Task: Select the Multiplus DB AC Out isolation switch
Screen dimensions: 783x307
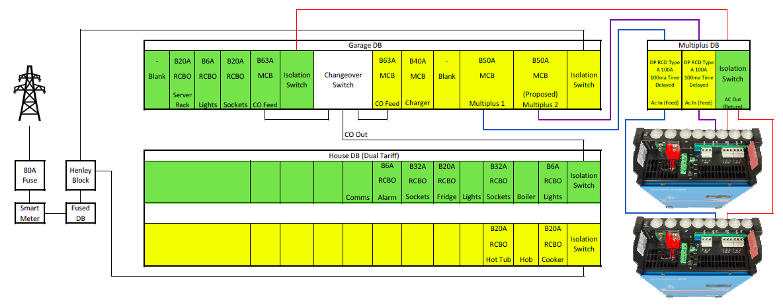Action: (x=732, y=80)
